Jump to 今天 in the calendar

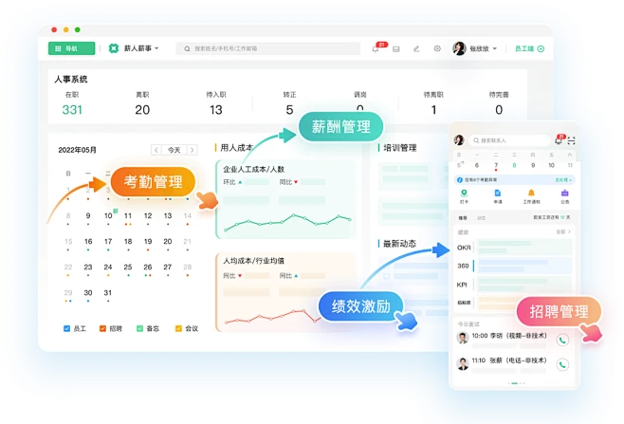(174, 150)
